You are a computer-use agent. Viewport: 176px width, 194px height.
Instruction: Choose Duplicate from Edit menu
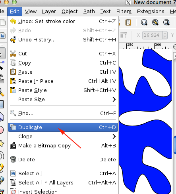(x=63, y=127)
